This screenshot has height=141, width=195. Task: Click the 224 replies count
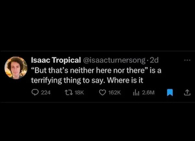46,92
